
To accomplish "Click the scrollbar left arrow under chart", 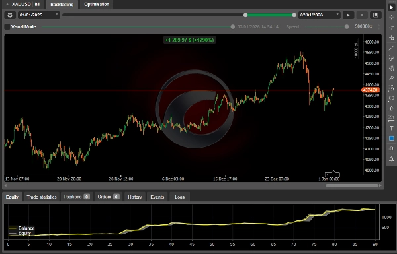I will pyautogui.click(x=5, y=185).
